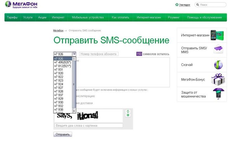Select +7 926 in the dropdown list
Viewport: 233px width, 150px height.
pyautogui.click(x=63, y=59)
